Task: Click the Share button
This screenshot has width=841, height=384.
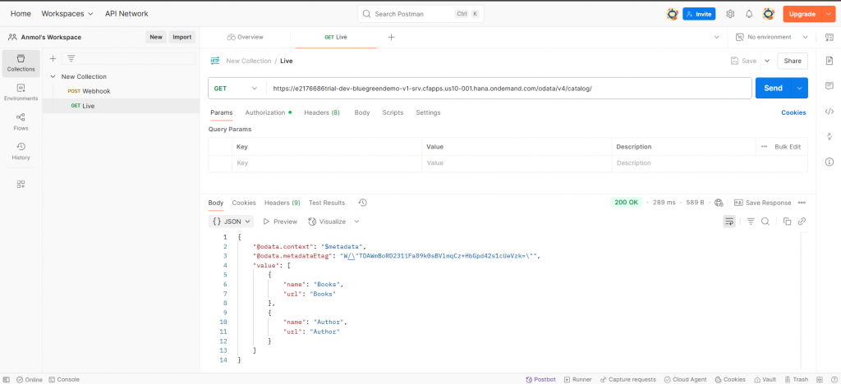Action: click(793, 61)
